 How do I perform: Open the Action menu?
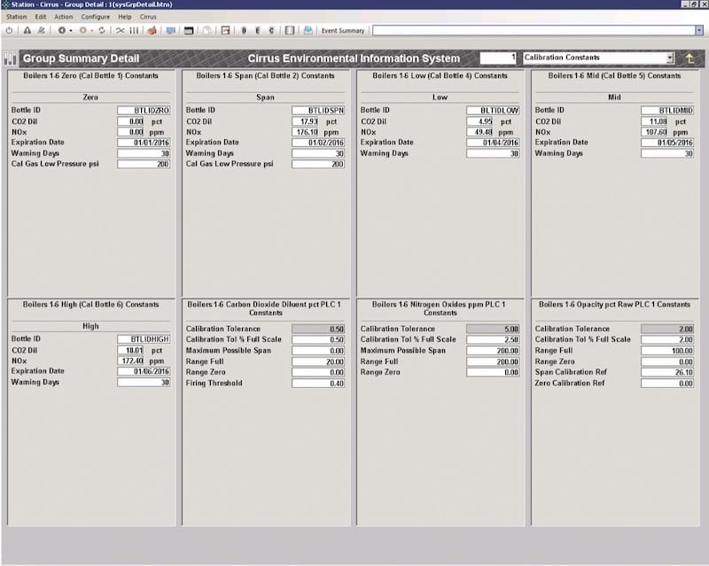[x=63, y=17]
